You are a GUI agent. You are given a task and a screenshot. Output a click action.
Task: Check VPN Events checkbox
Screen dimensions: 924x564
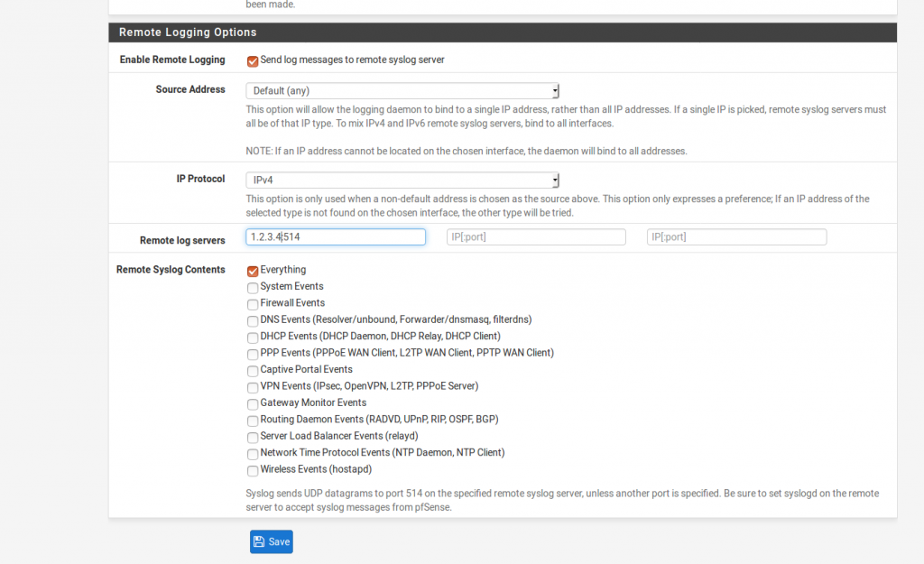coord(253,387)
